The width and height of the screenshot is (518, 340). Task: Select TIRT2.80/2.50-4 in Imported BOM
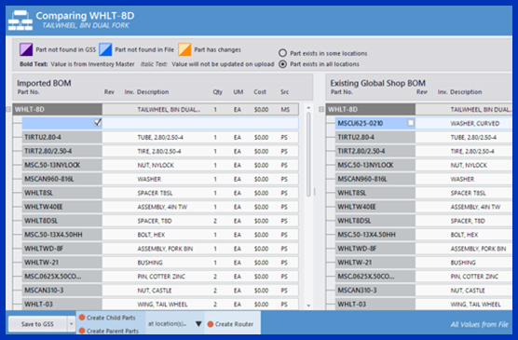61,151
